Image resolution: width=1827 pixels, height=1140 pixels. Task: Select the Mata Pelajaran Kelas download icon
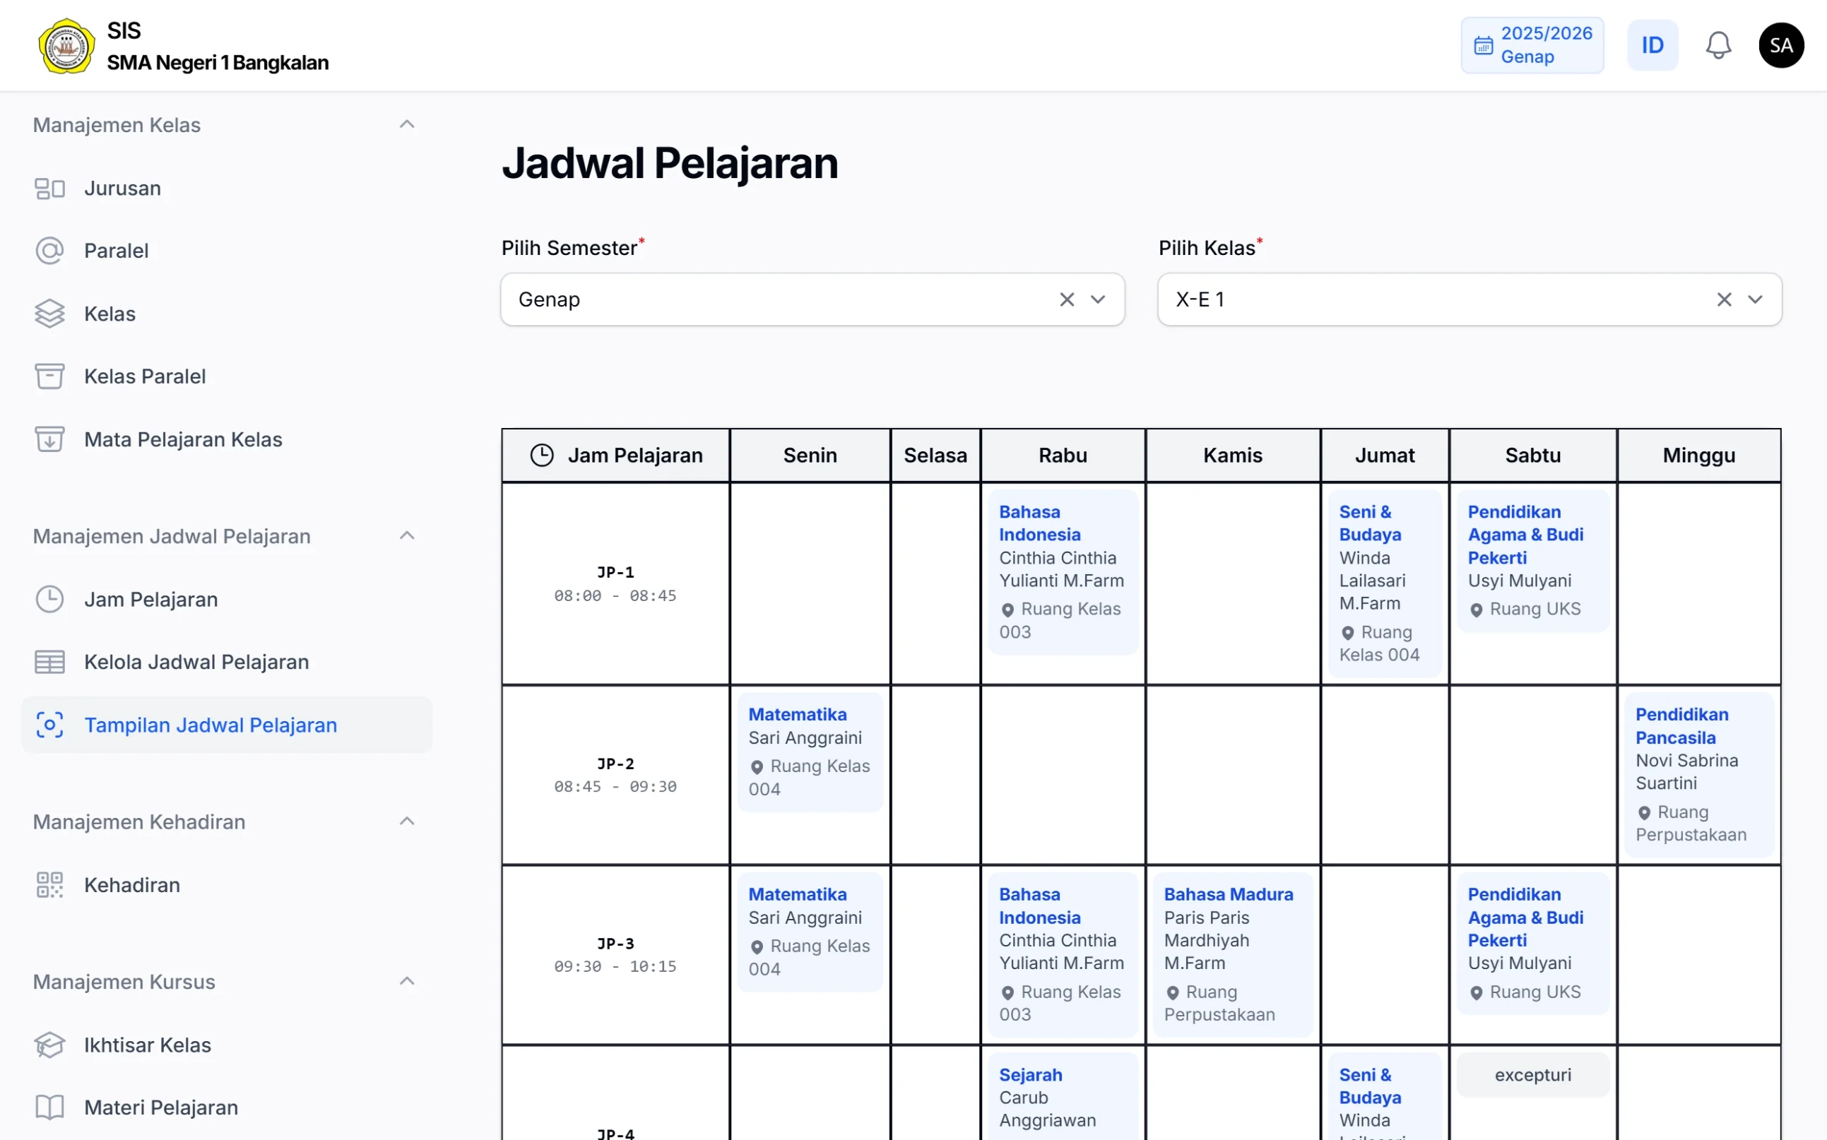pos(49,439)
